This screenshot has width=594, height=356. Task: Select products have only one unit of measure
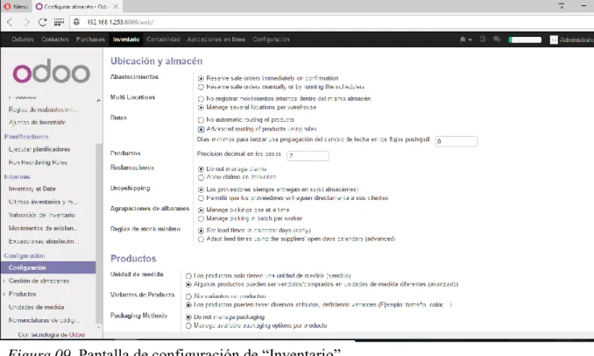coord(188,276)
